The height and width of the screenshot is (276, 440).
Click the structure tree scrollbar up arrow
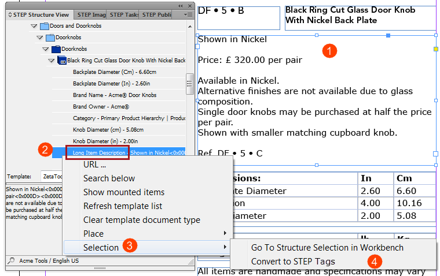(190, 27)
